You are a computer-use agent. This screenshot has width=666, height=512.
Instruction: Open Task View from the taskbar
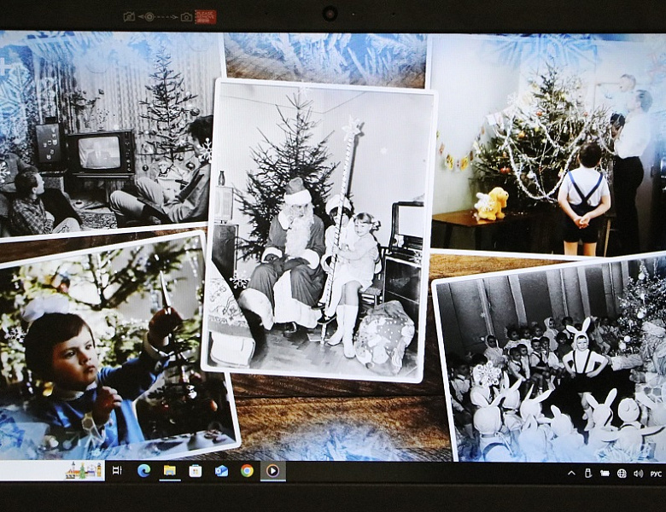coord(117,470)
